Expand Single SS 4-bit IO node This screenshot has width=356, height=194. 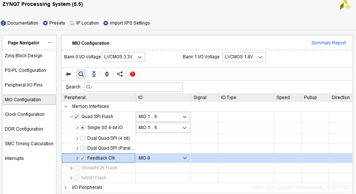pos(77,128)
